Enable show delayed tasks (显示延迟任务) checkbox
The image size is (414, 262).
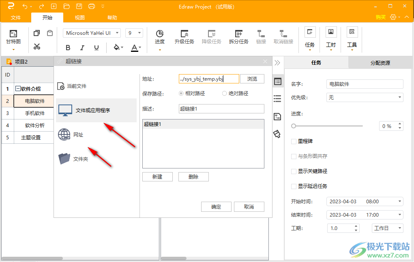(x=294, y=187)
